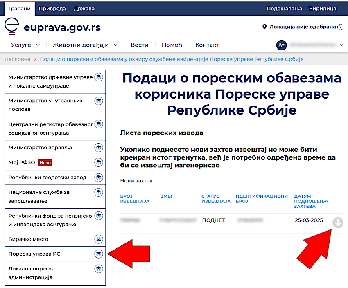Open Подешавања settings link
348x288 pixels.
[x=284, y=9]
